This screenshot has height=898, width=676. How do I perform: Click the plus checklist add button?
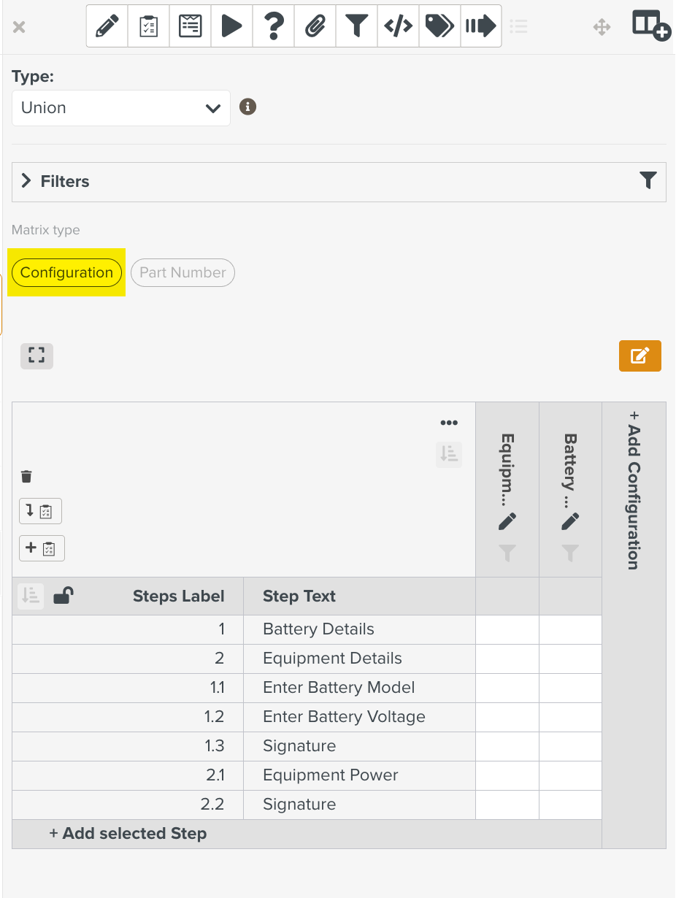(42, 548)
